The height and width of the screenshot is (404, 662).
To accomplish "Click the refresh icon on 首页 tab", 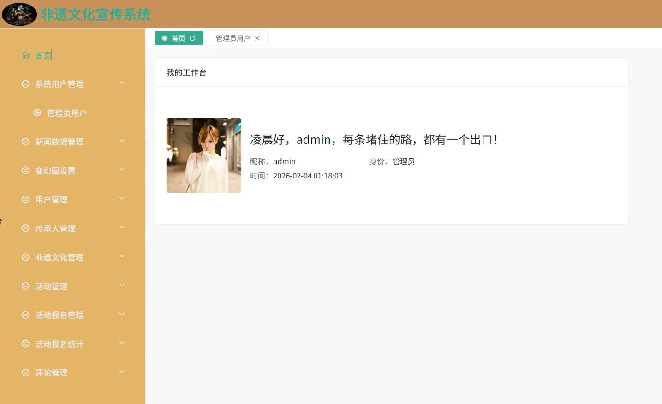I will (192, 38).
